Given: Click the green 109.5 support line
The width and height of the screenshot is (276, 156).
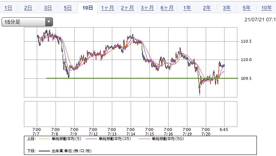Looking at the screenshot, I should 142,78.
